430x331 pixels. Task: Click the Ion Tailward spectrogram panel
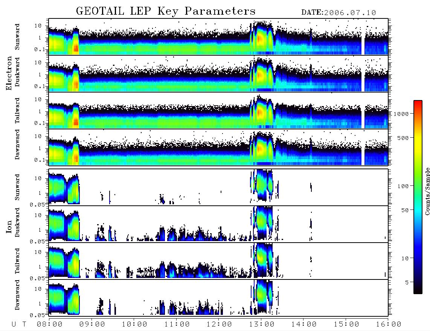[x=218, y=261]
